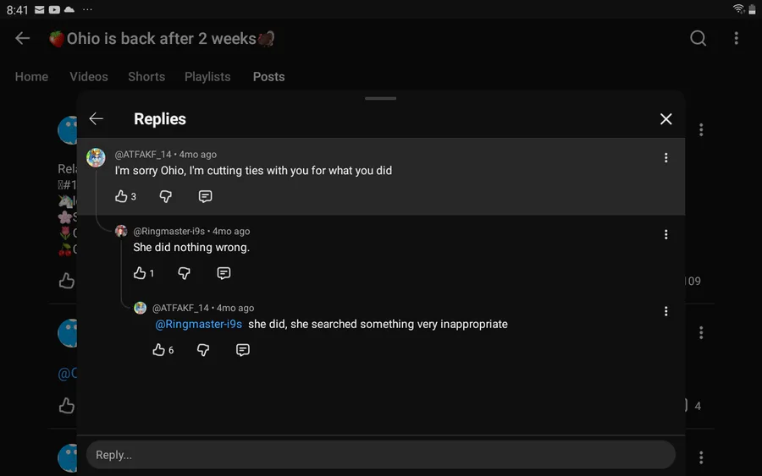Screen dimensions: 762x476
Task: Focus the Reply... text field
Action: click(380, 455)
